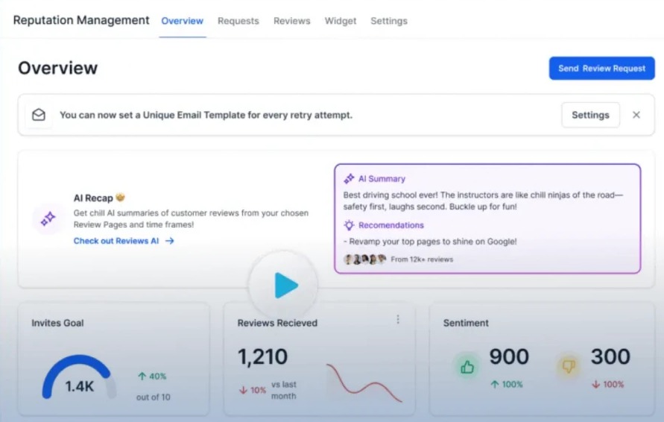Click the Reviews Recieved card title
The height and width of the screenshot is (422, 664).
coord(277,323)
